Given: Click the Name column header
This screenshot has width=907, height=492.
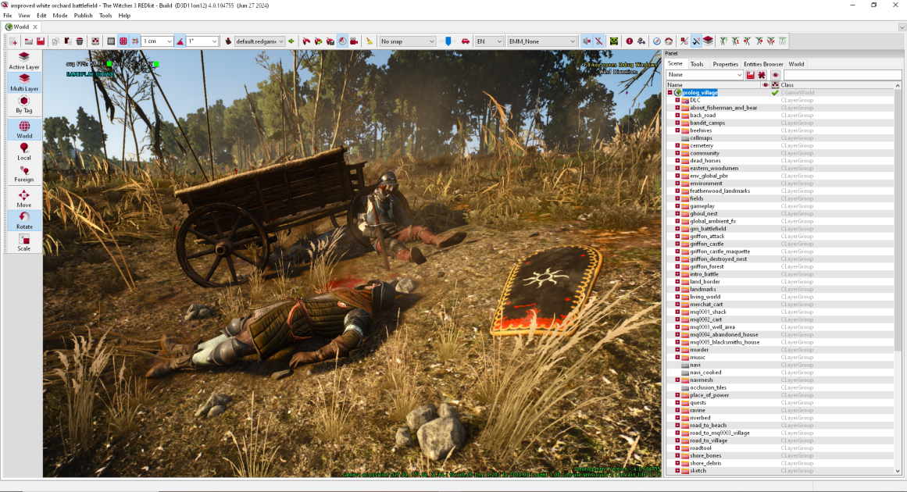Looking at the screenshot, I should (713, 85).
